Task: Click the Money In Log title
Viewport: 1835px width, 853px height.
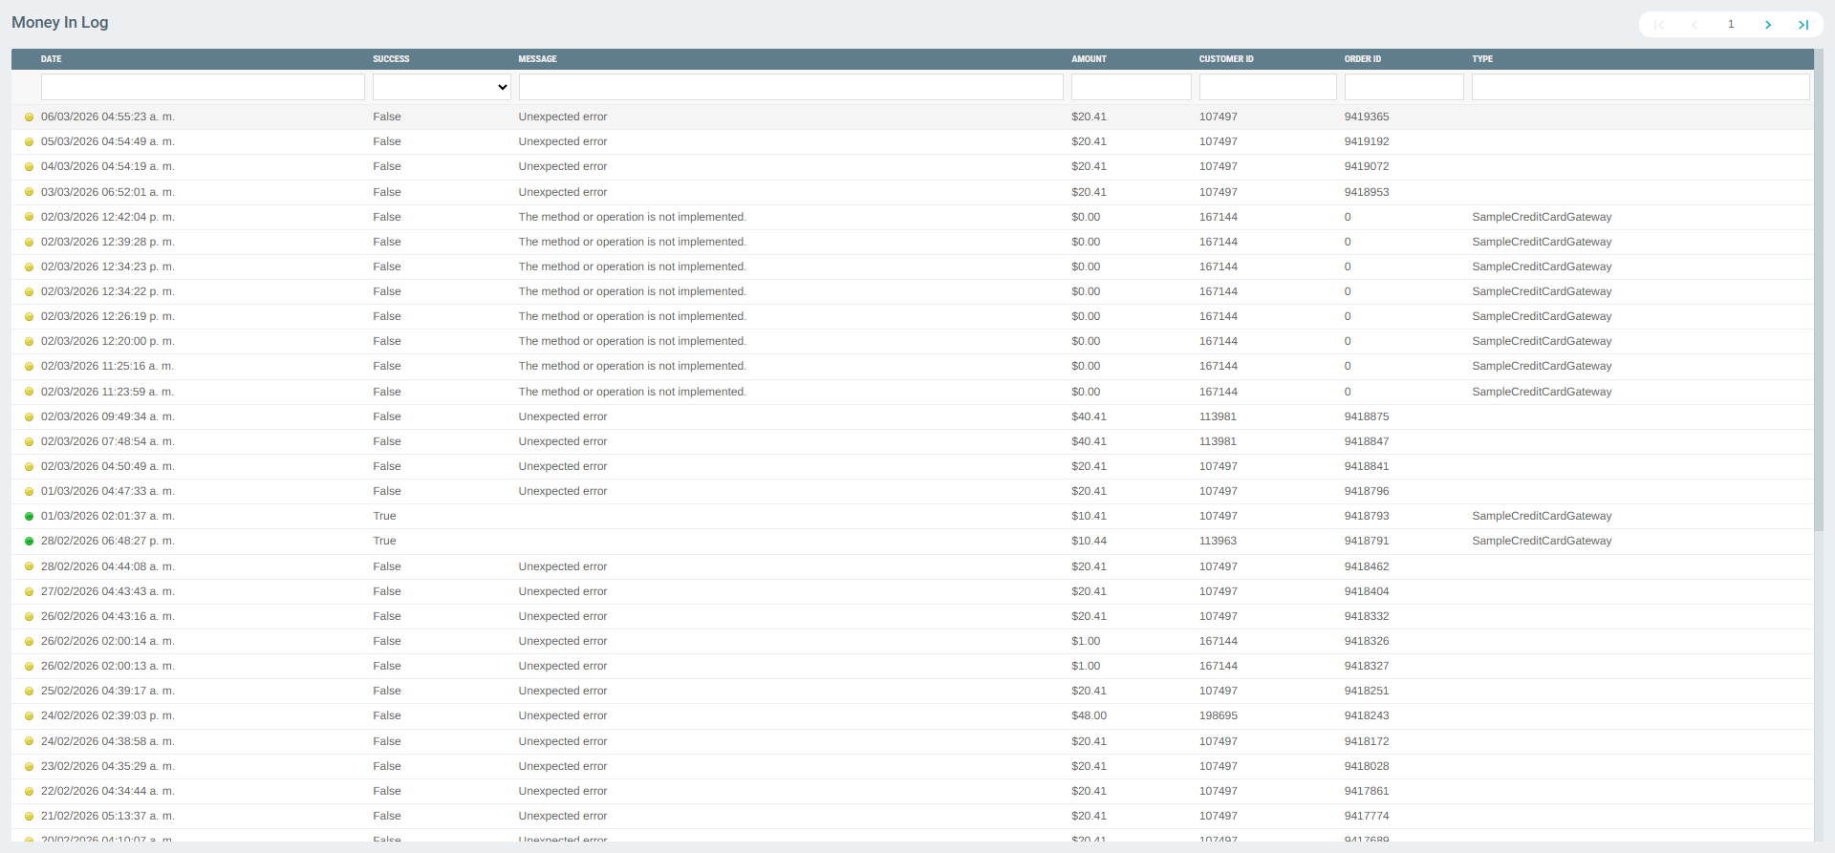Action: click(x=59, y=22)
